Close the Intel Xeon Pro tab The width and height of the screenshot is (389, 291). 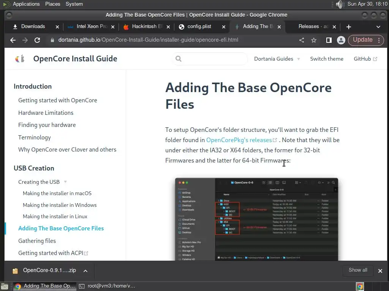pyautogui.click(x=113, y=27)
